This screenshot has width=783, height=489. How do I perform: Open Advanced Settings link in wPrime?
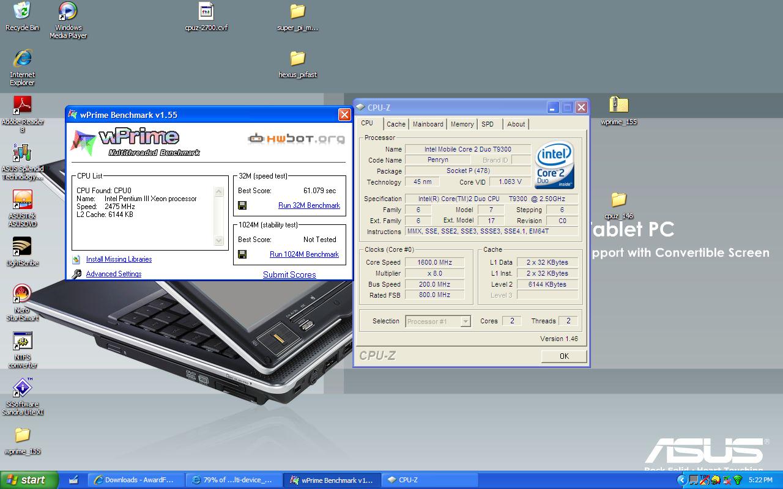pos(114,274)
